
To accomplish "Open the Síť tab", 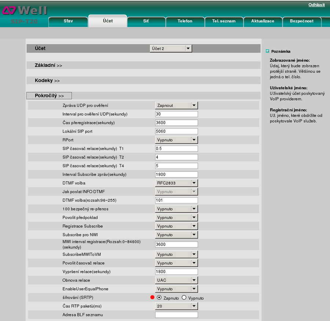I will pyautogui.click(x=146, y=21).
